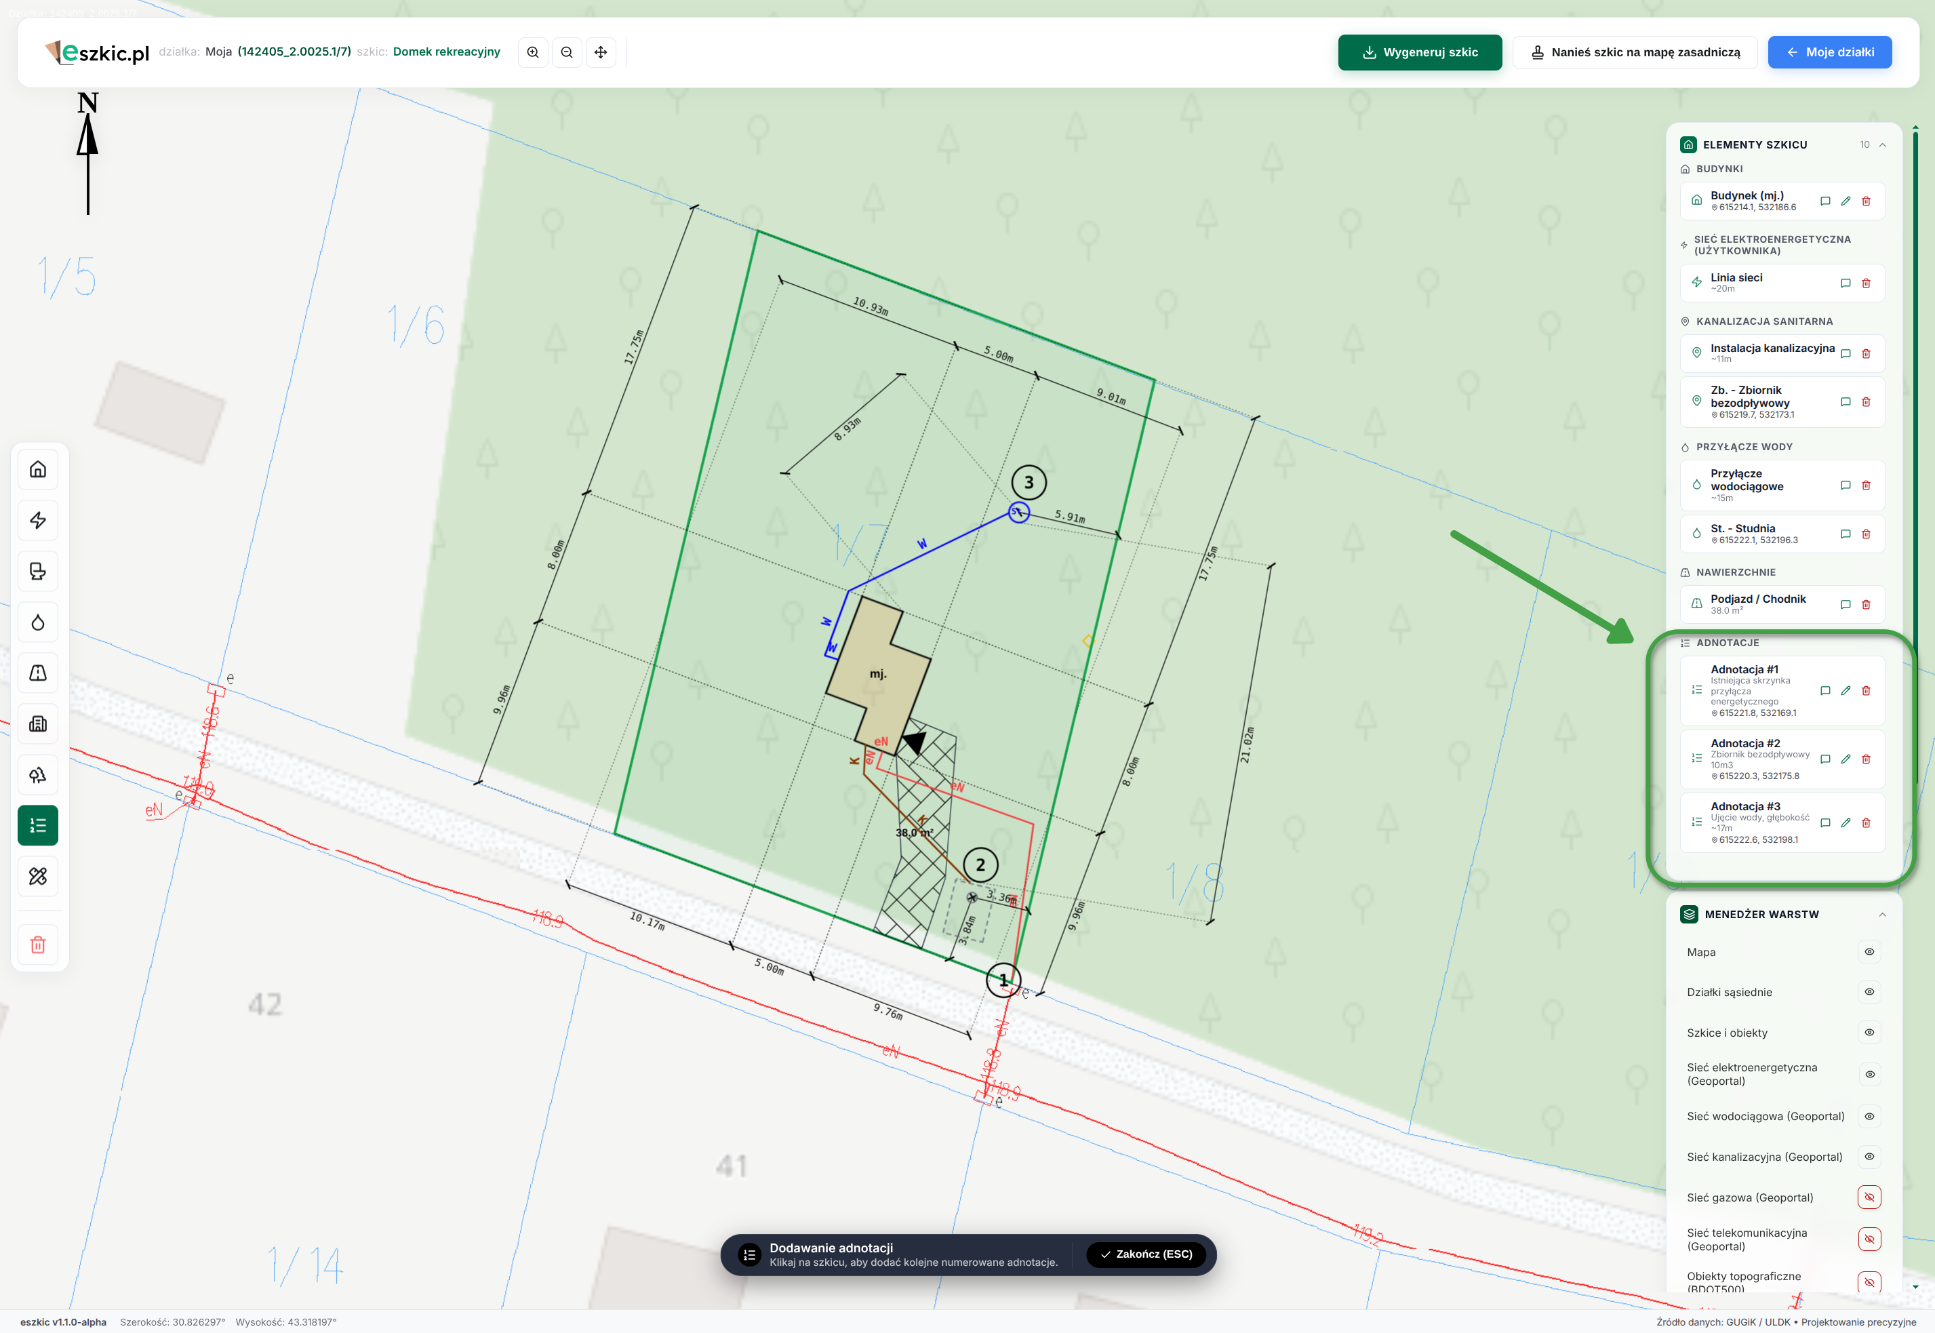Delete Budynek (mj.) element
1935x1333 pixels.
(x=1867, y=201)
